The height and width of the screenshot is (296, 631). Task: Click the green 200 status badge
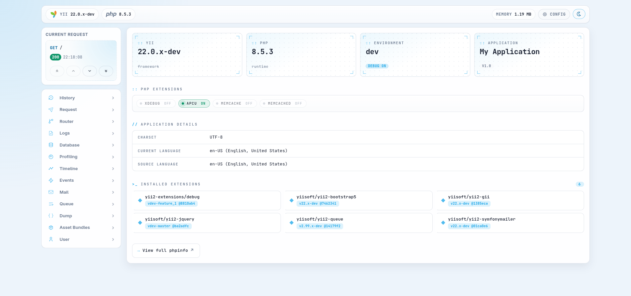[x=56, y=57]
